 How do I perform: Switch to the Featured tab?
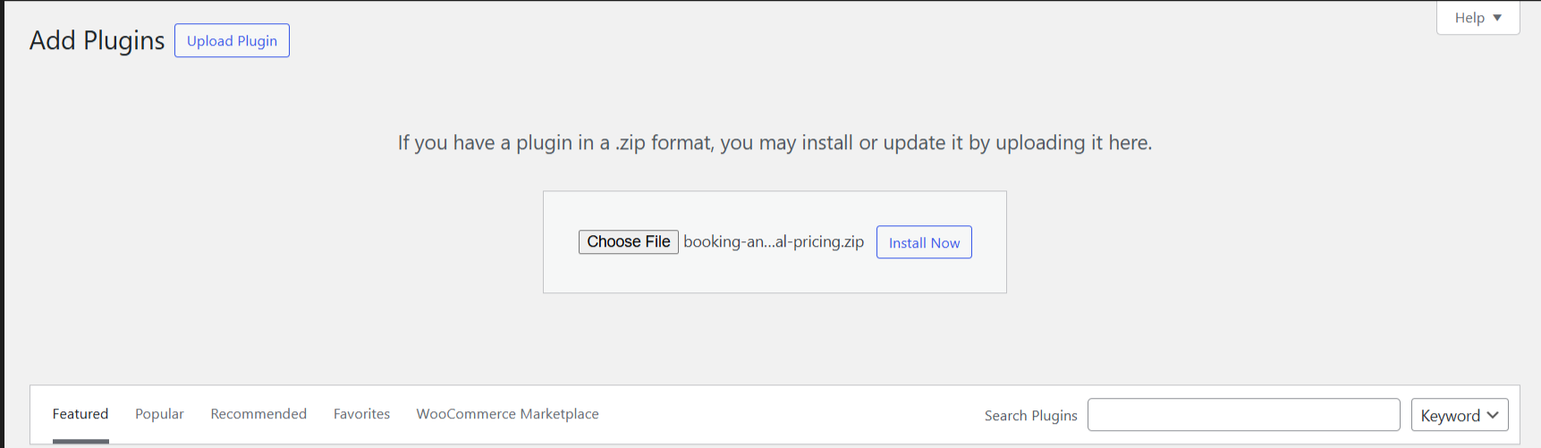click(x=80, y=414)
